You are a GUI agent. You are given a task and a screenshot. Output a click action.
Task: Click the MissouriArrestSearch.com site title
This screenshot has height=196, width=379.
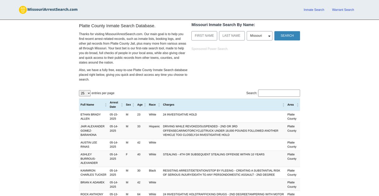(x=52, y=9)
